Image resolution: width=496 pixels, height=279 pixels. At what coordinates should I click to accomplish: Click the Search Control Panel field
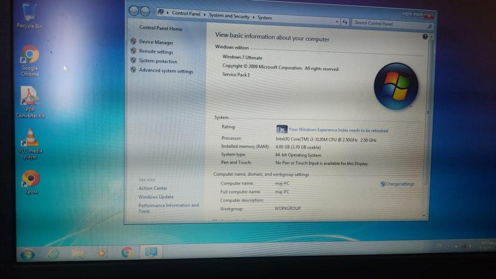(x=388, y=24)
